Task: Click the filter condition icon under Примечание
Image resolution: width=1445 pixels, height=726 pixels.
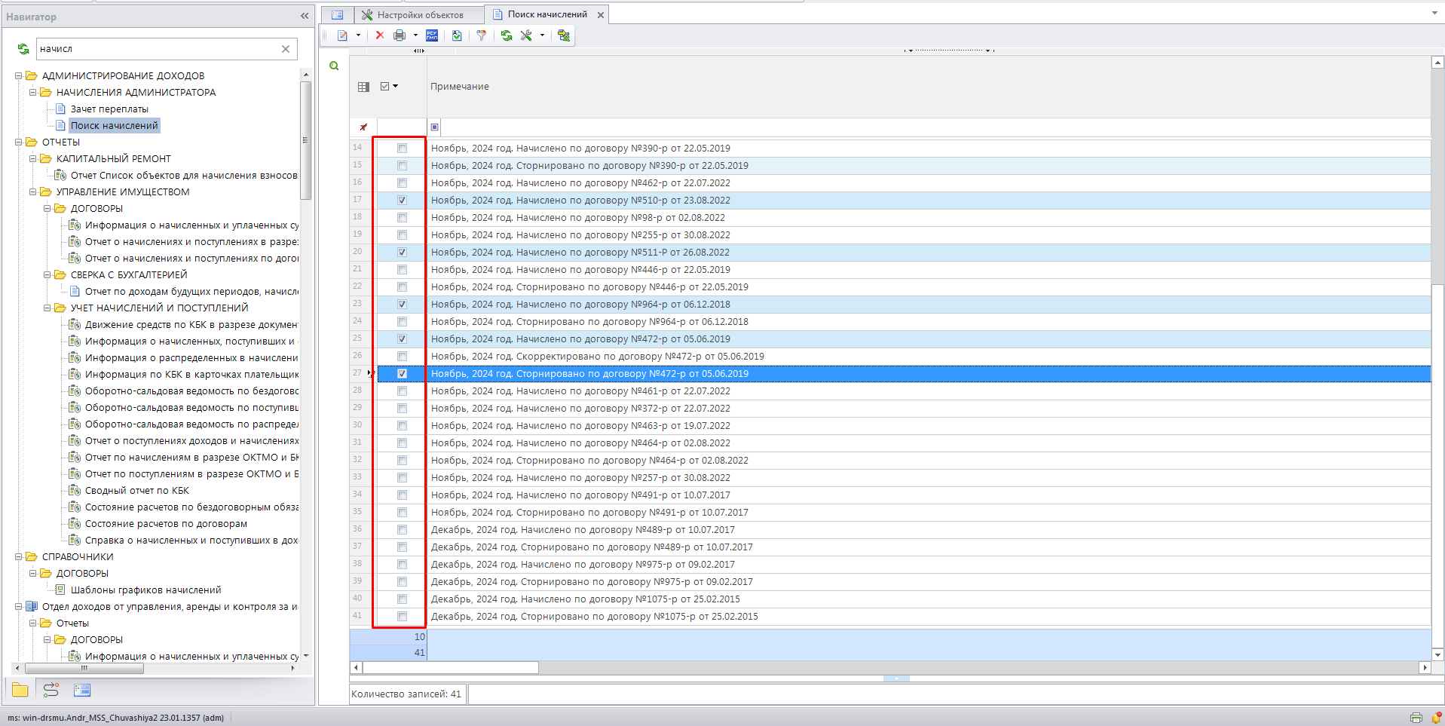Action: (434, 127)
